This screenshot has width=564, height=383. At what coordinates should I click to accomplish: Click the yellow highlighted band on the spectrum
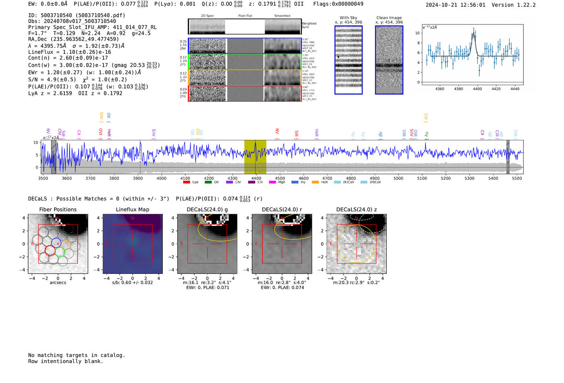pos(255,157)
